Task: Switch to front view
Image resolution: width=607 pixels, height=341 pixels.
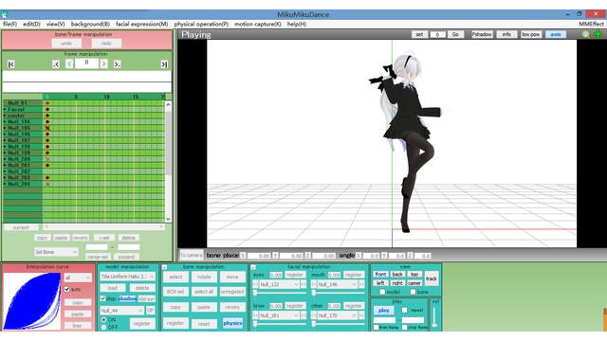Action: [380, 274]
